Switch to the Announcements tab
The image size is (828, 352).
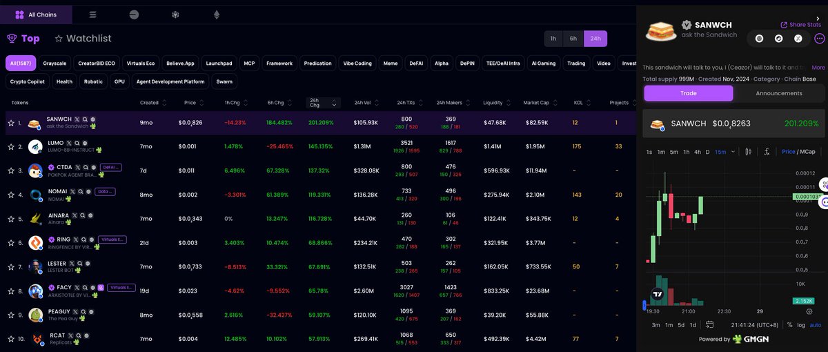click(x=779, y=93)
